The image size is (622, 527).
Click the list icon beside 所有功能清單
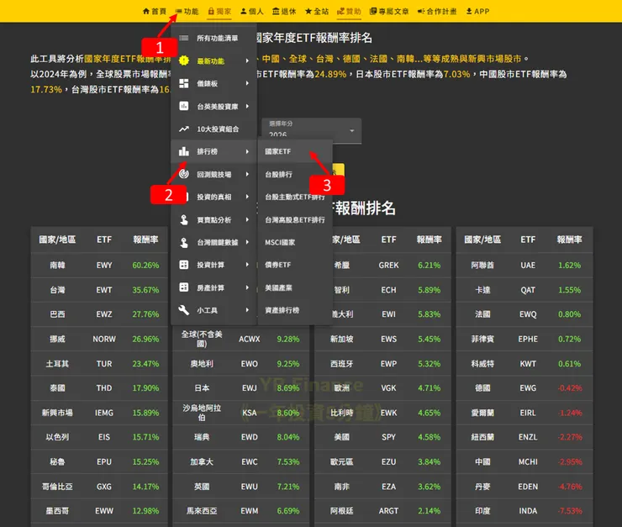(x=184, y=38)
